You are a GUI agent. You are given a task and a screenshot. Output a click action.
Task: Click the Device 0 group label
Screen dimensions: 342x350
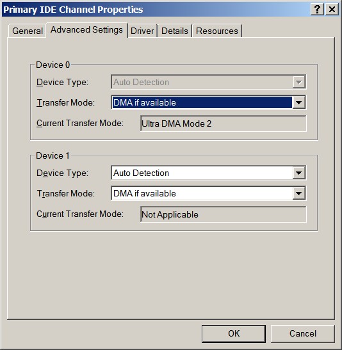pyautogui.click(x=53, y=65)
